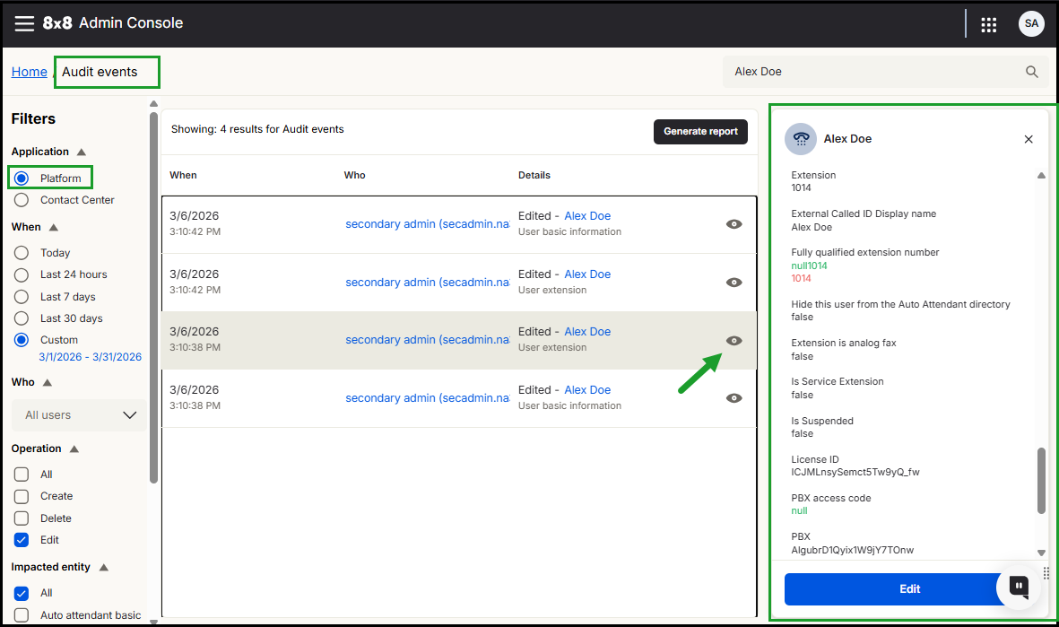
Task: Choose the Last 24 hours filter
Action: point(22,275)
